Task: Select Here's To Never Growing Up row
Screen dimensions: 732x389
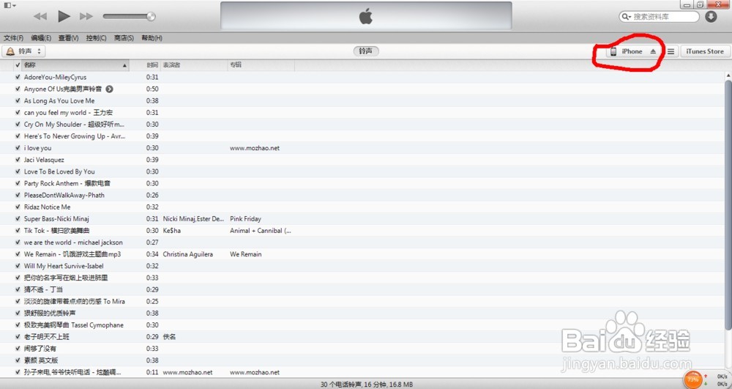Action: tap(362, 136)
